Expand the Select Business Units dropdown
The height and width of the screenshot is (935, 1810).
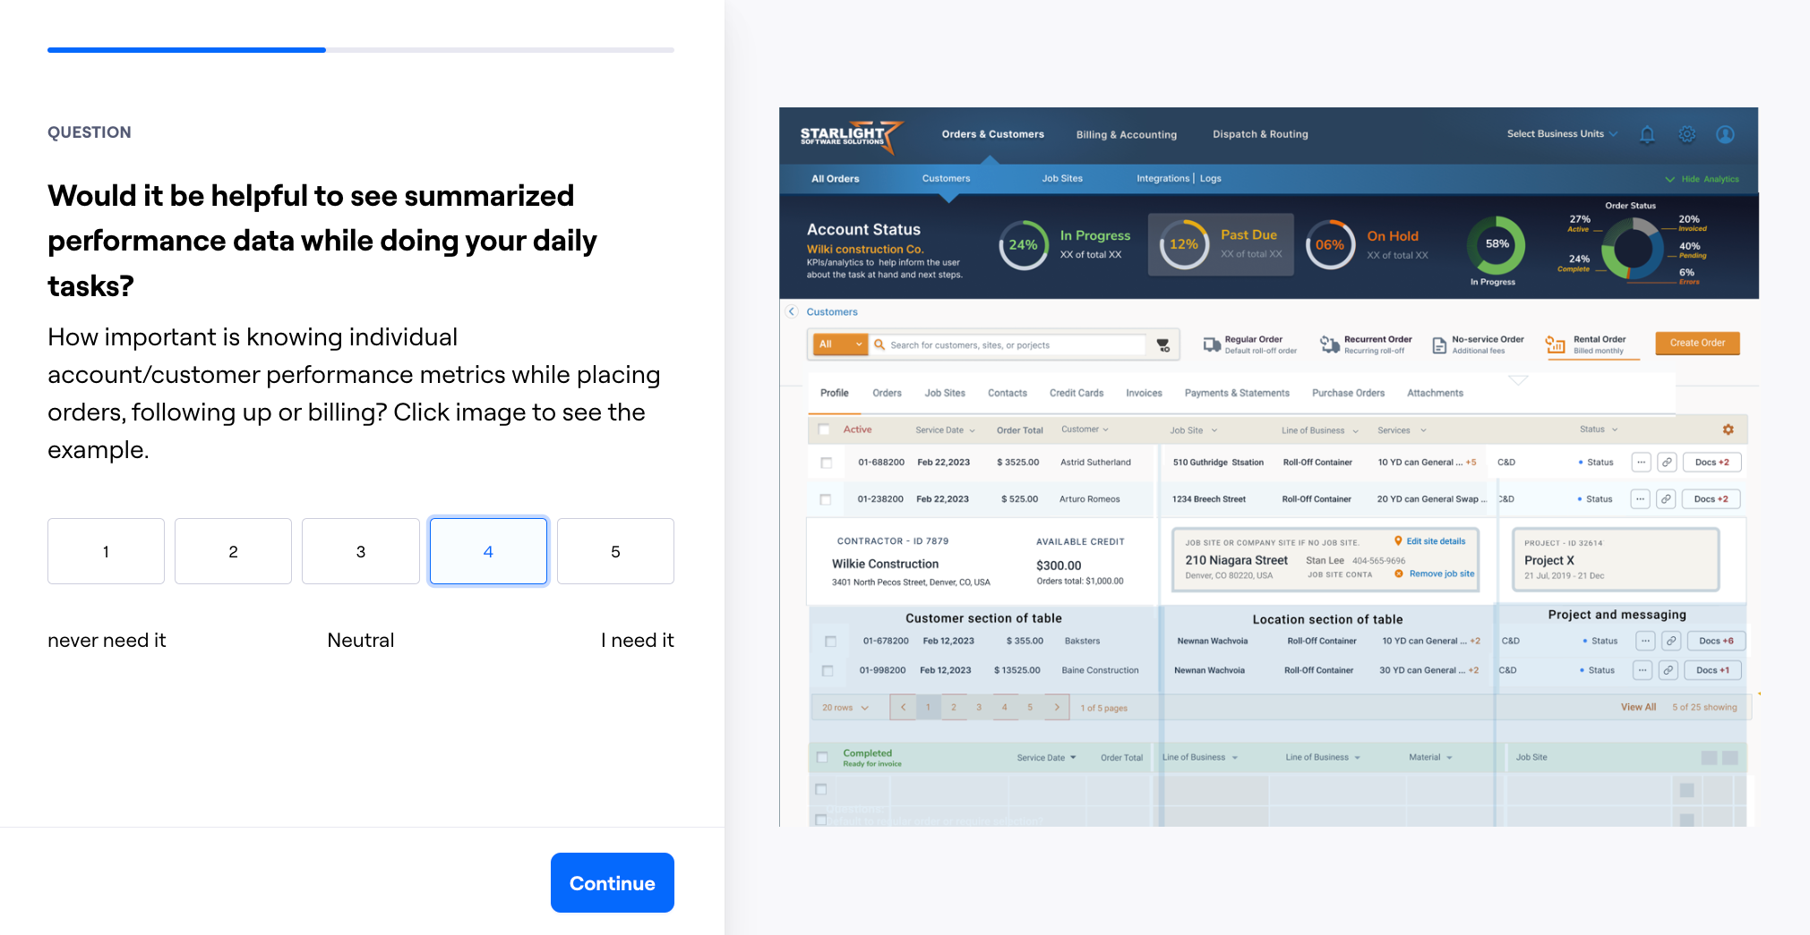pyautogui.click(x=1562, y=134)
